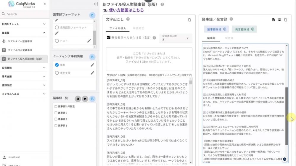Click the [SPEAKER_00] label in transcript
This screenshot has height=166, width=296.
tap(116, 137)
